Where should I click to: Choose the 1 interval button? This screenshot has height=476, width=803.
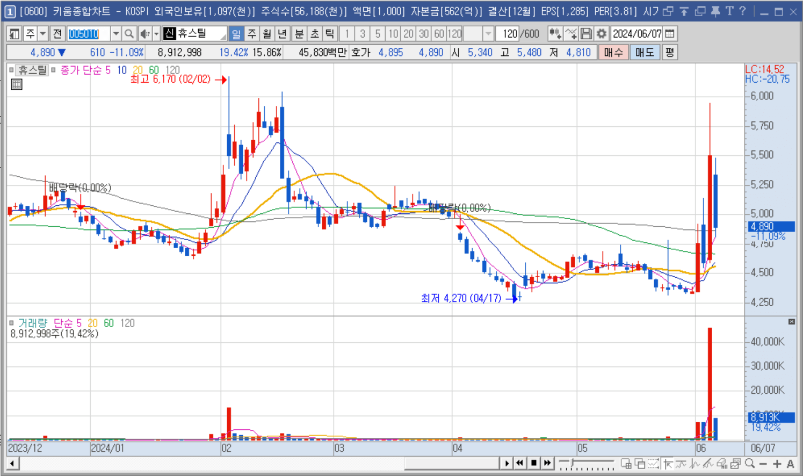point(347,34)
